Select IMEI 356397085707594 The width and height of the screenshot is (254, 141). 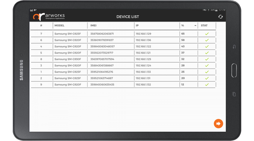(x=102, y=59)
